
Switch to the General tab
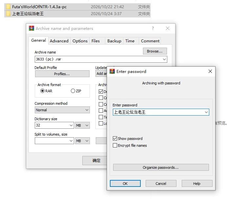pos(38,40)
